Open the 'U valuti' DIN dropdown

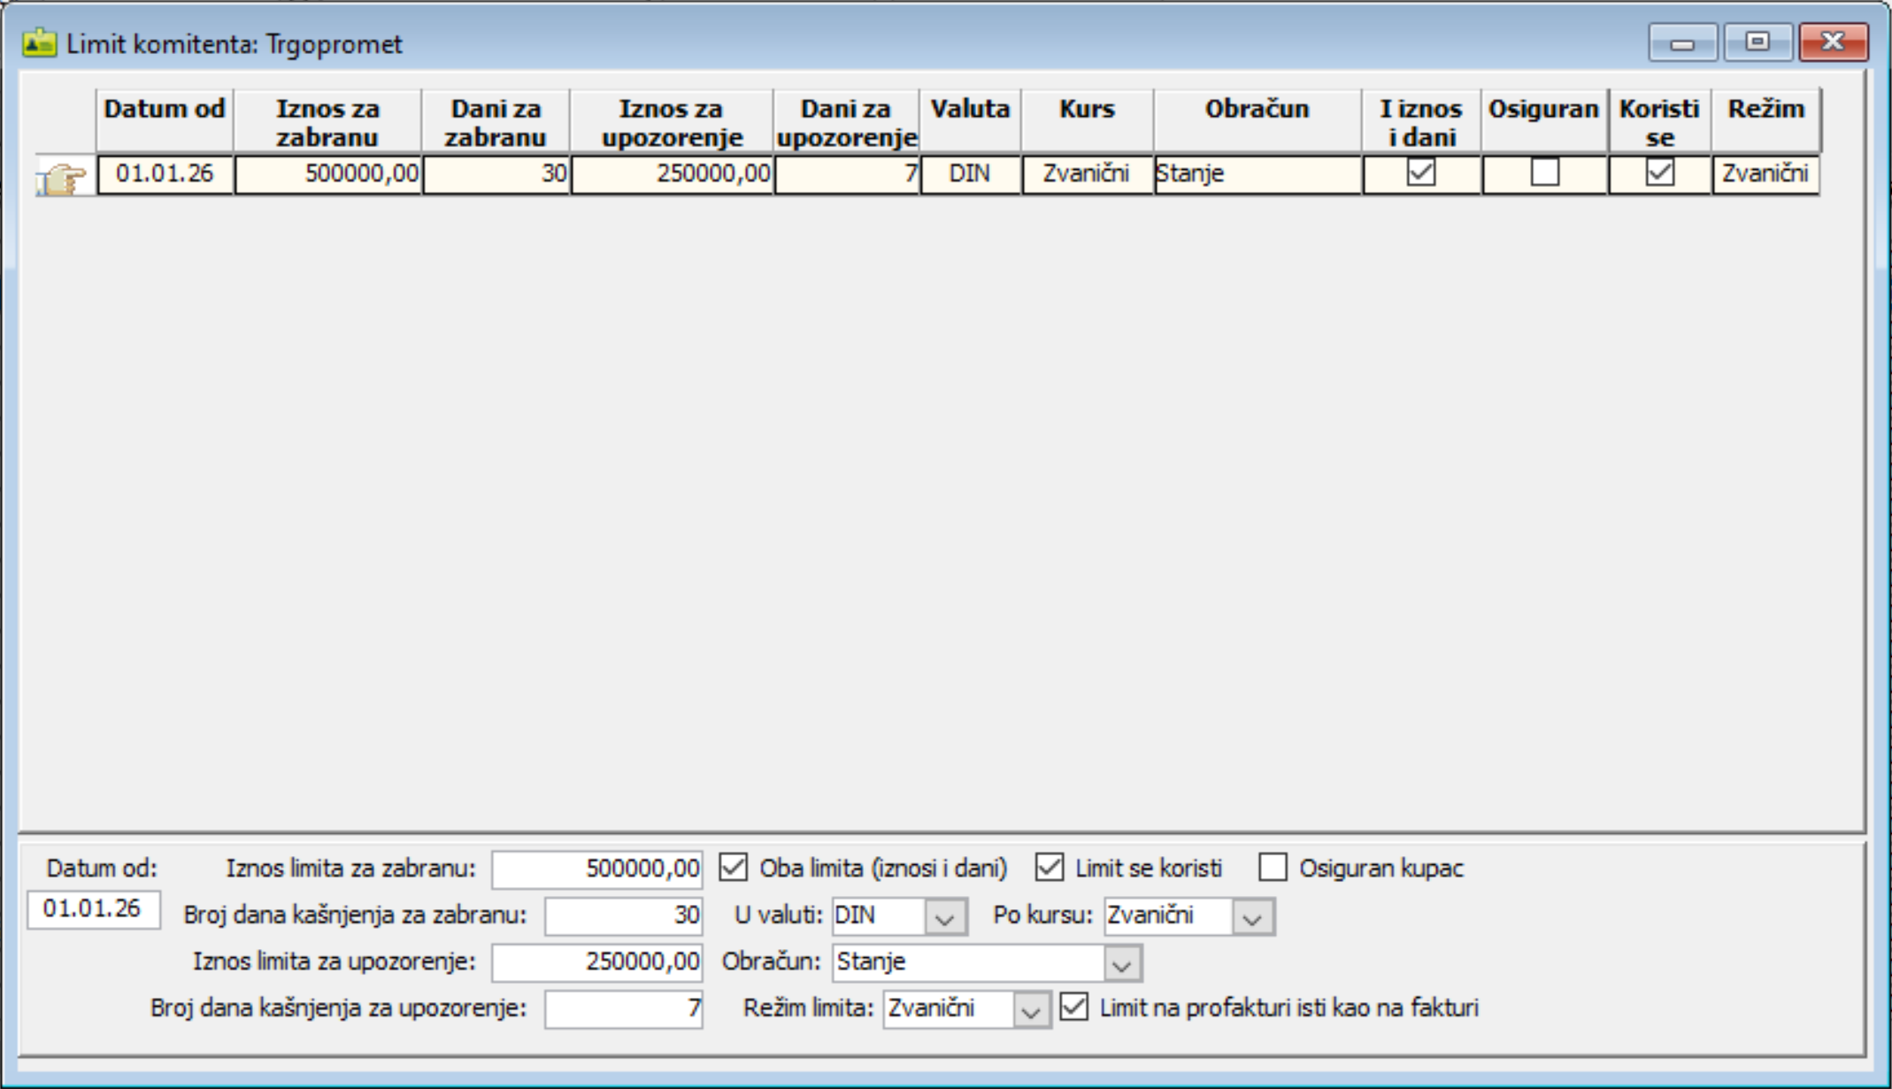pos(944,916)
